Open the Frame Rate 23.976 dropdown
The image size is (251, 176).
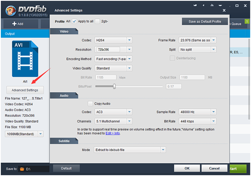click(x=214, y=40)
